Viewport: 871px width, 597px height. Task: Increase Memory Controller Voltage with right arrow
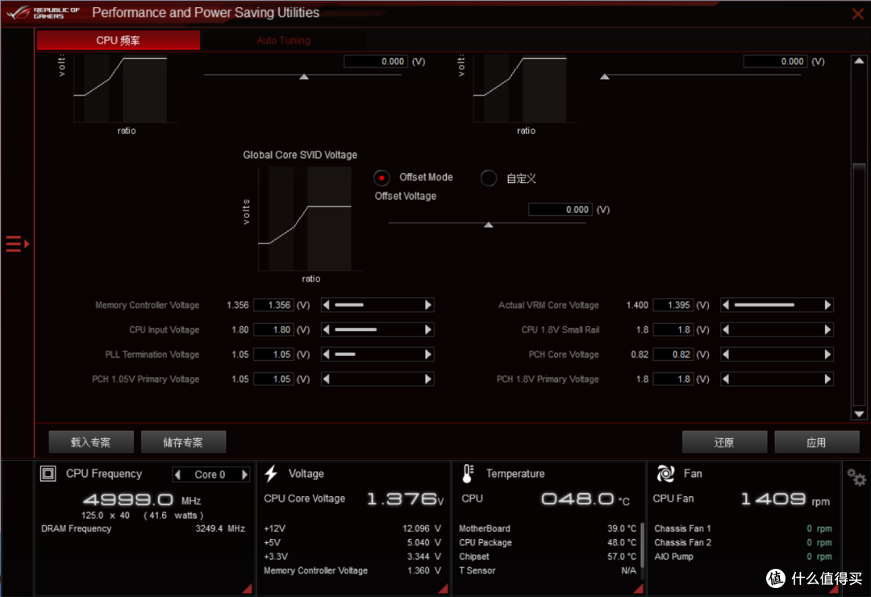click(427, 305)
